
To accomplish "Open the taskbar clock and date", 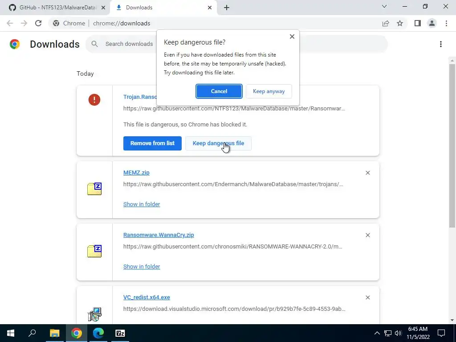I will coord(418,333).
